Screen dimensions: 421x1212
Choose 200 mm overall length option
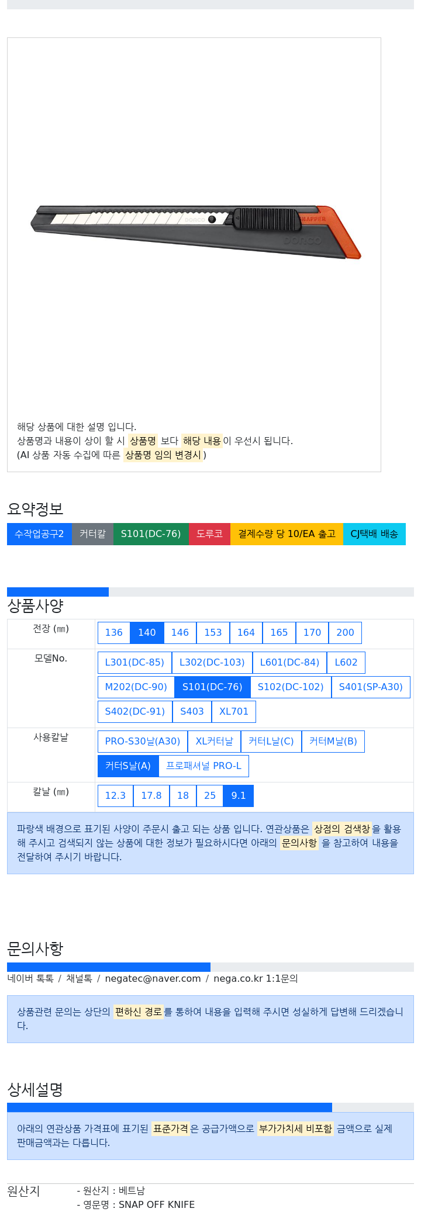(345, 633)
